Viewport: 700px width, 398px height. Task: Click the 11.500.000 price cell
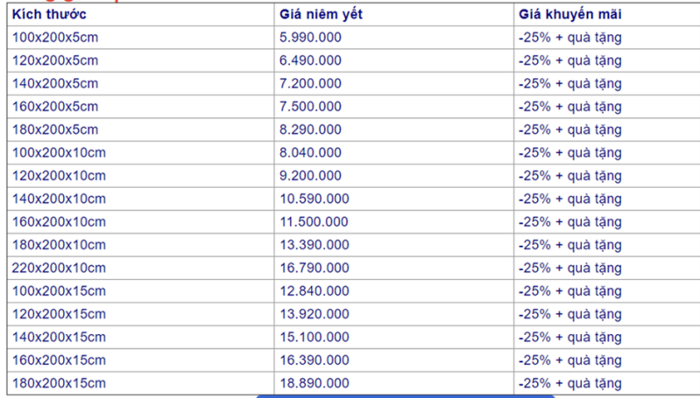point(315,221)
